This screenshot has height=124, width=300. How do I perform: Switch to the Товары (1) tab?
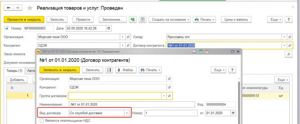(15, 71)
